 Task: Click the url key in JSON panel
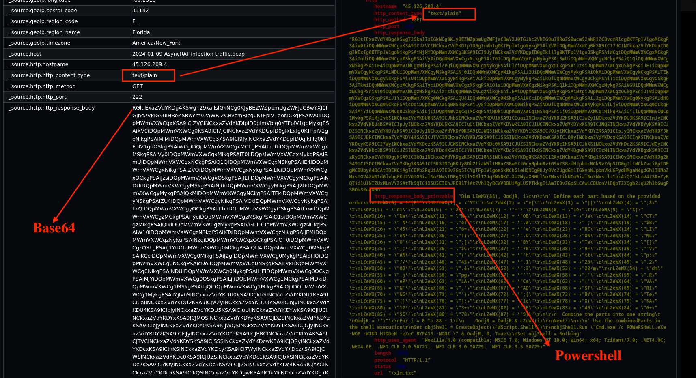point(379,373)
